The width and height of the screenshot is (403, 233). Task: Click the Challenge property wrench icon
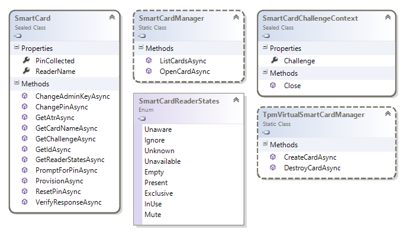(x=275, y=60)
